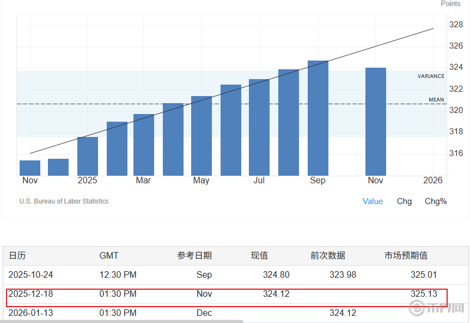The image size is (470, 323).
Task: Click the U.S. Bureau of Labor Statistics source
Action: pyautogui.click(x=64, y=201)
